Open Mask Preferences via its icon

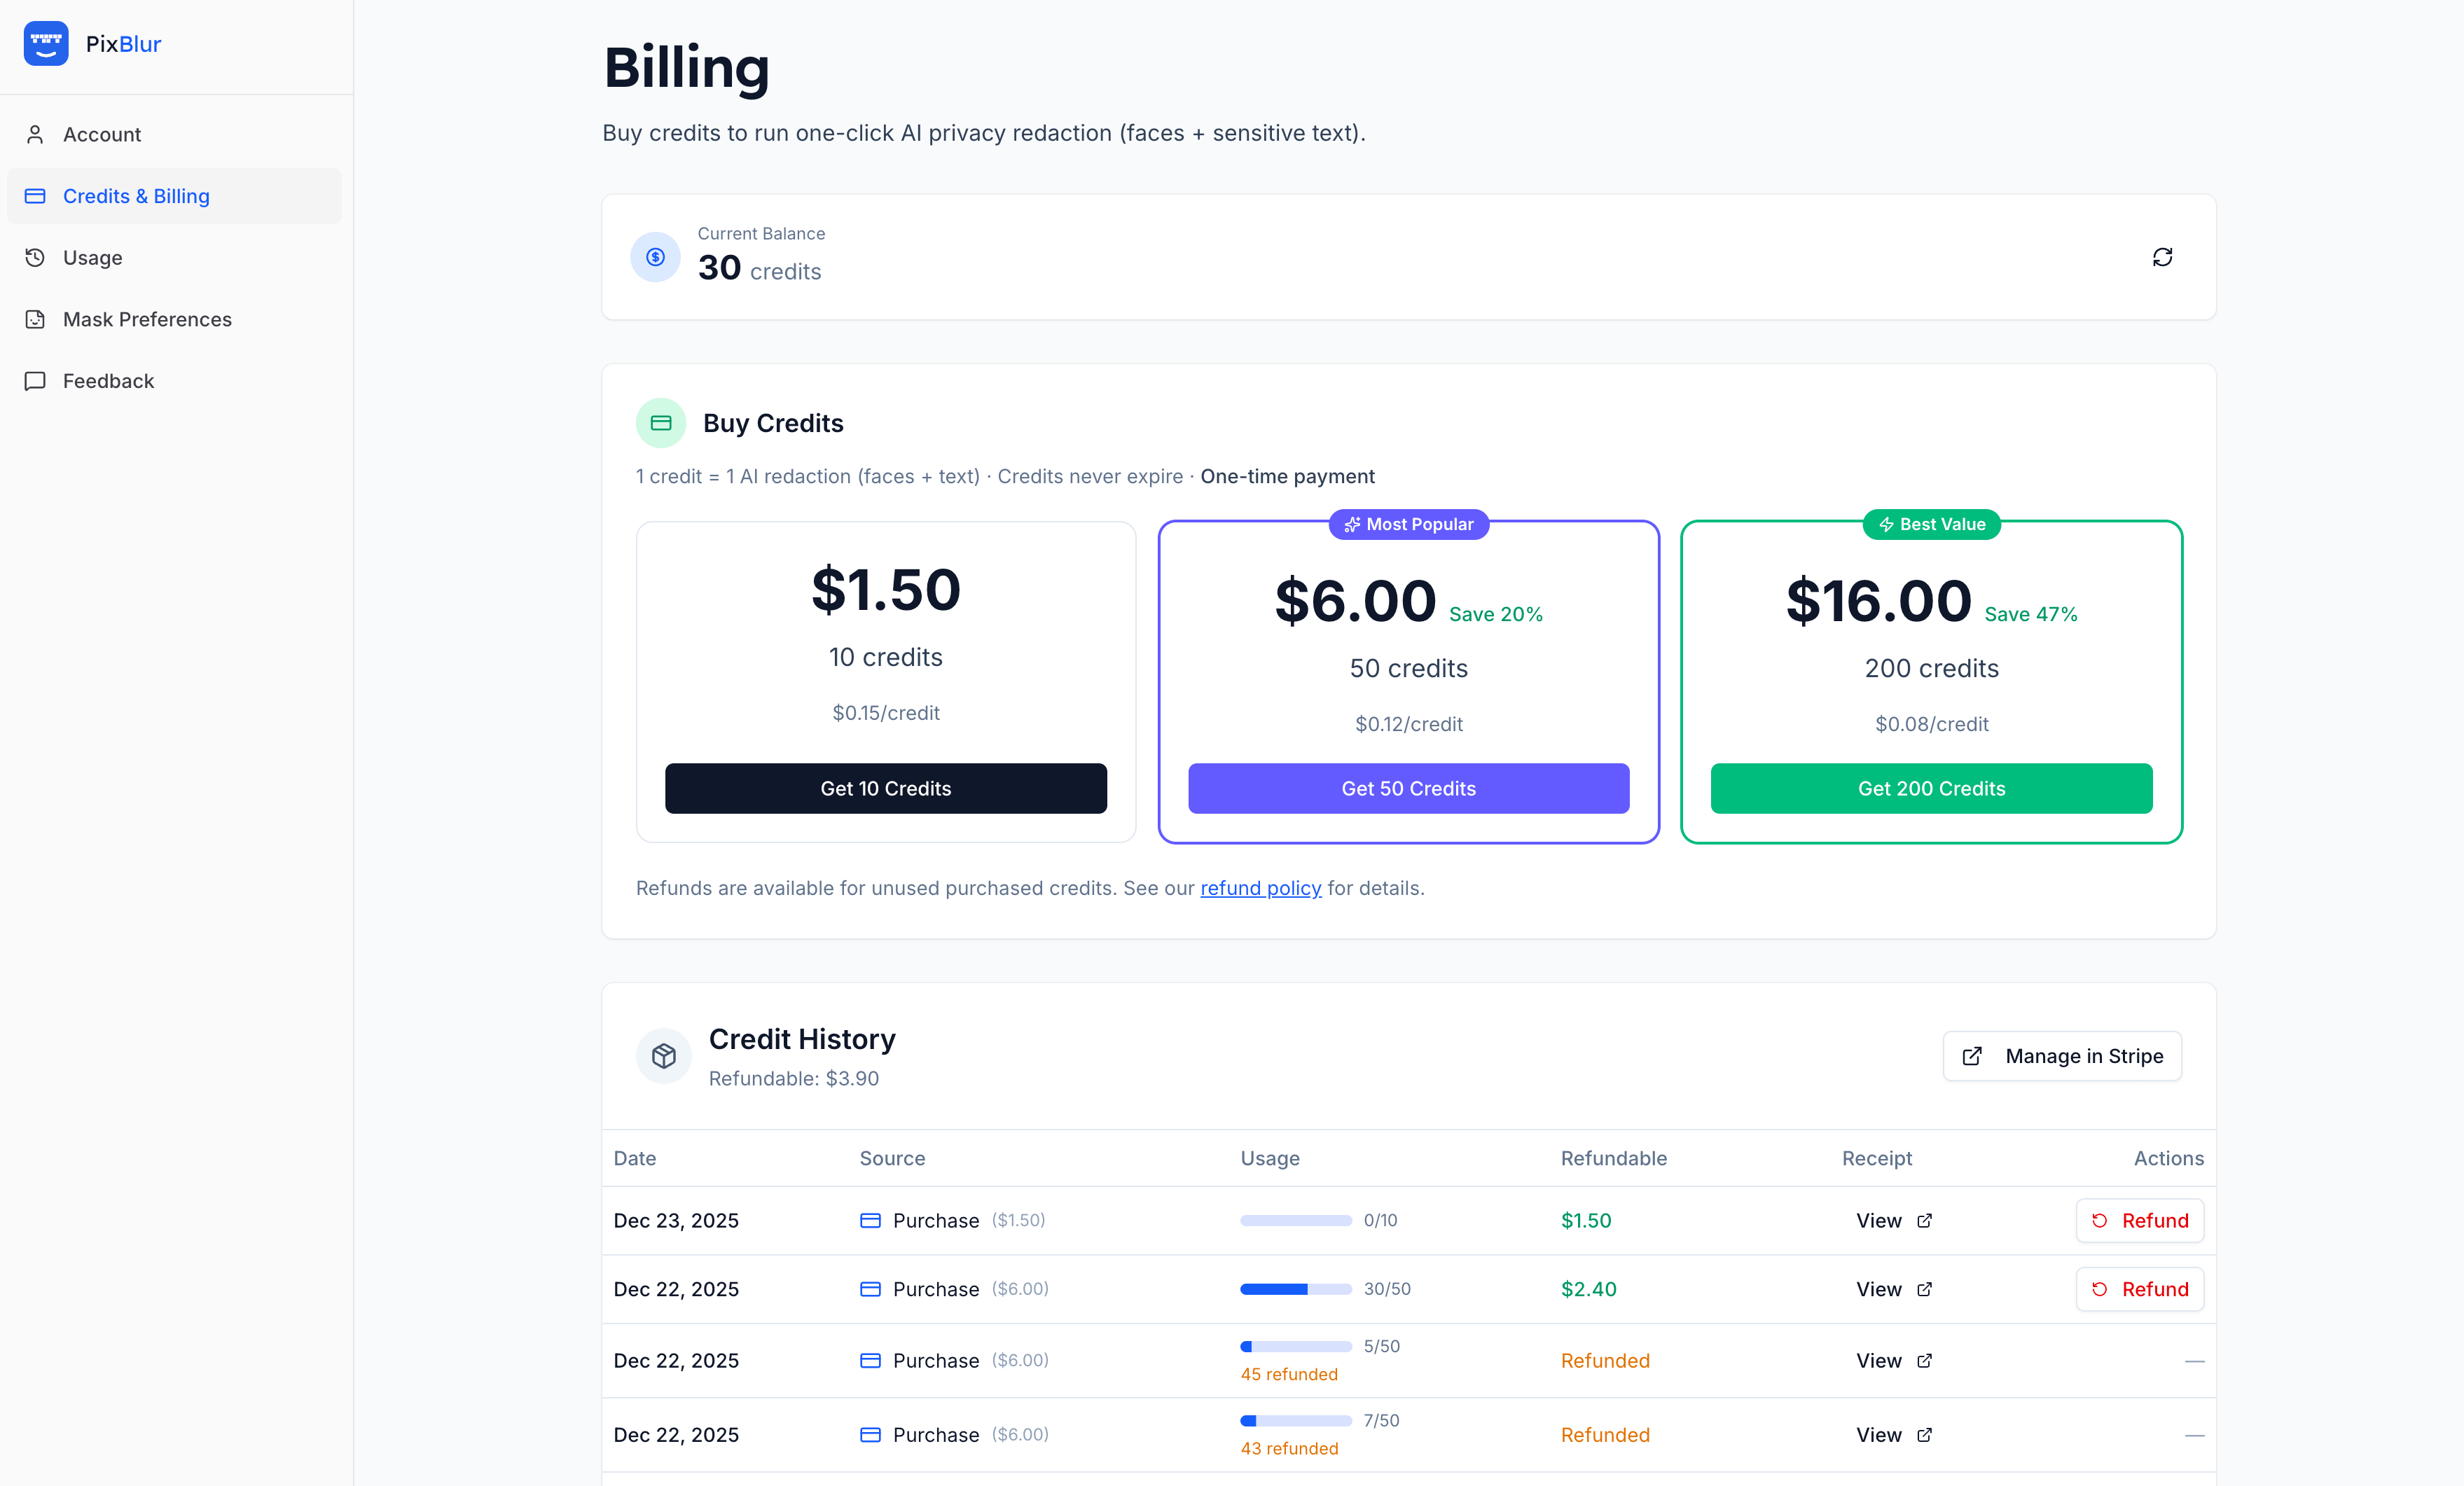tap(36, 319)
